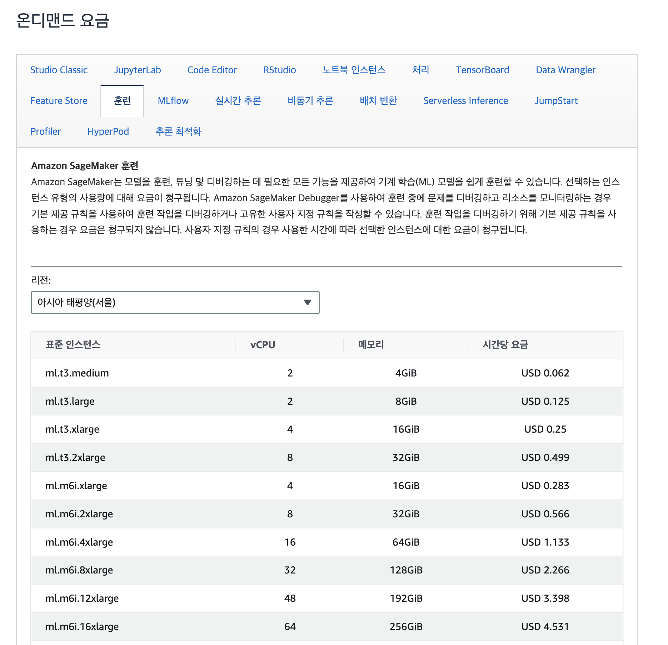Click the USD 0.283 price cell
The height and width of the screenshot is (645, 668).
click(x=545, y=486)
